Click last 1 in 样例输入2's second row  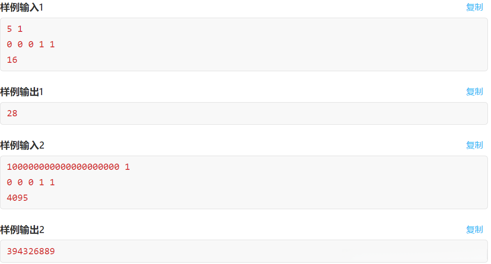52,182
